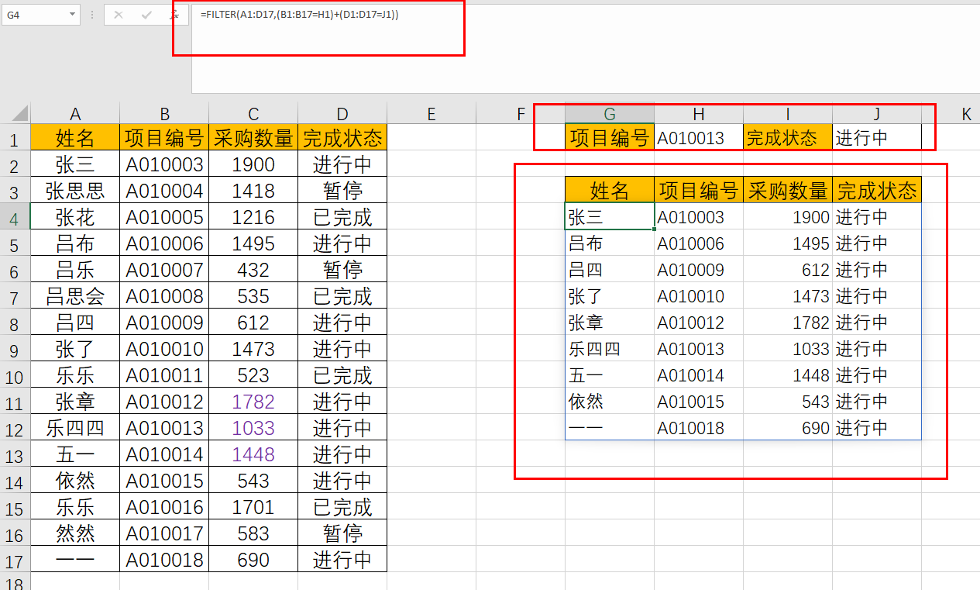This screenshot has width=980, height=590.
Task: Open Insert Function fx icon
Action: coord(174,15)
